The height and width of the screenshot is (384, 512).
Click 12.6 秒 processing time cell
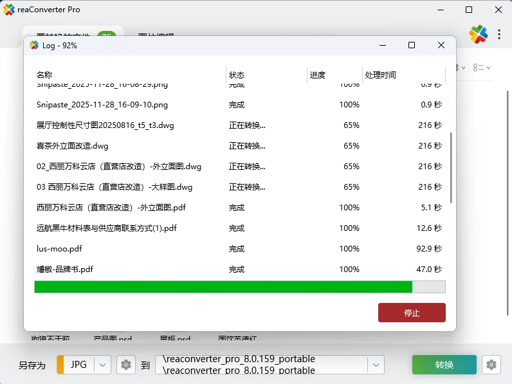(x=429, y=228)
